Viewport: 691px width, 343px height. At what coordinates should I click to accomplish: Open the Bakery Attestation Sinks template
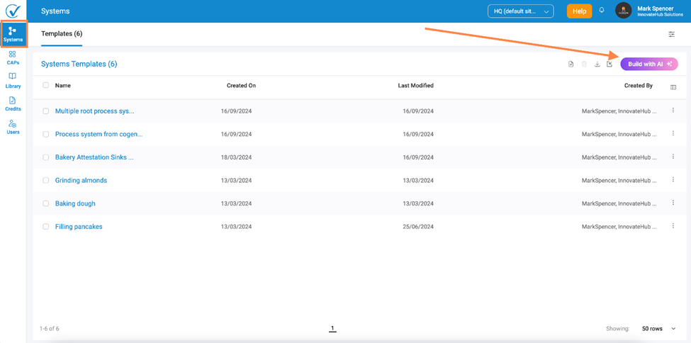(94, 157)
